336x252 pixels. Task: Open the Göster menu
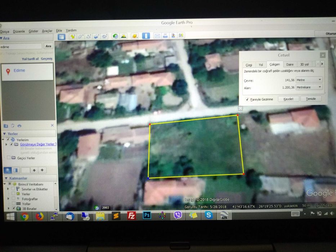33,31
